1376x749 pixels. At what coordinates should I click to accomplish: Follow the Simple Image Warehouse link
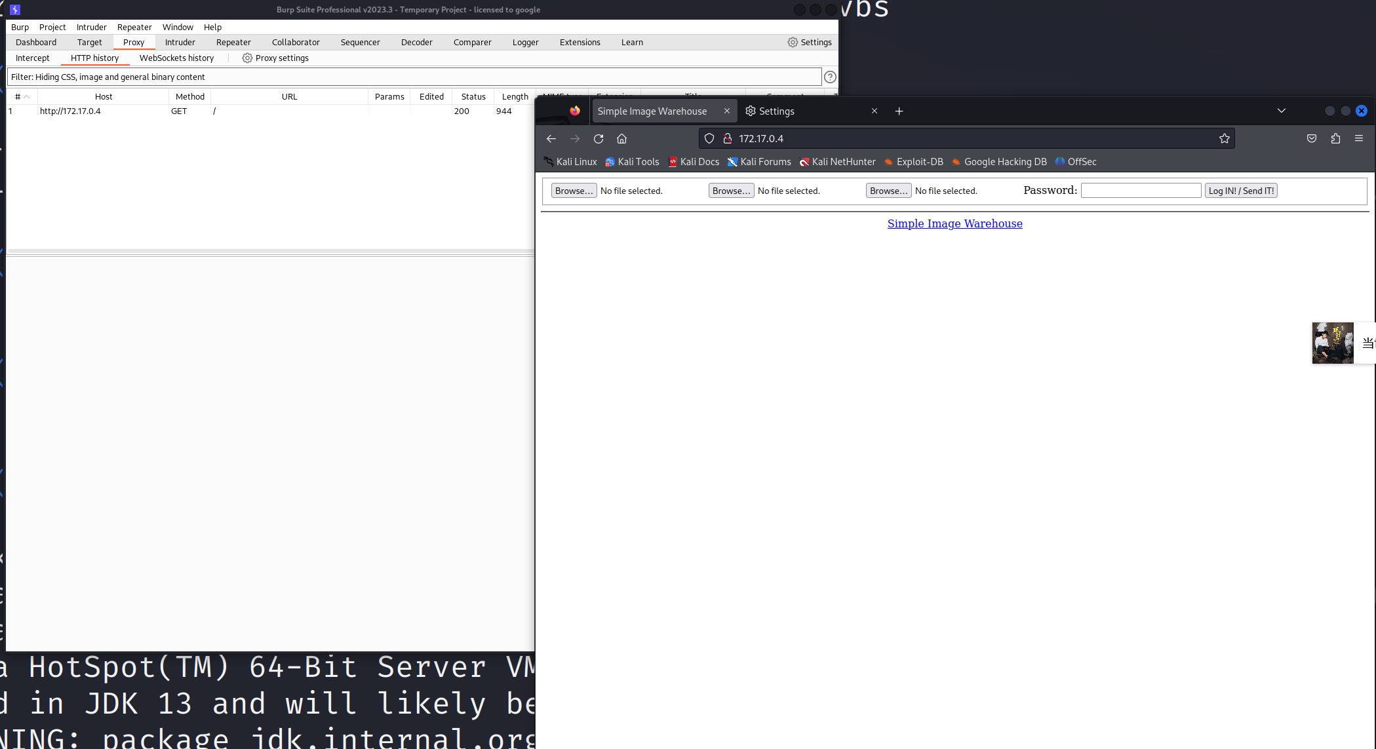pos(954,223)
